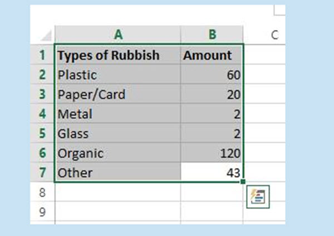Select the 'Organic' cell
Screen dimensions: 334x236
(x=118, y=153)
